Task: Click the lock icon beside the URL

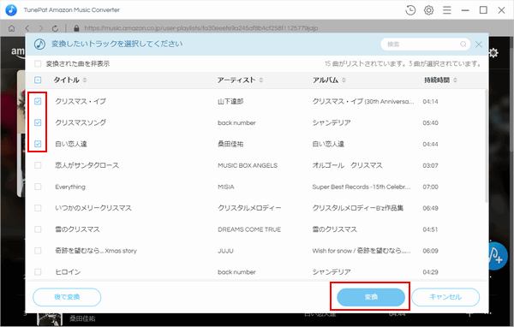Action: [76, 28]
